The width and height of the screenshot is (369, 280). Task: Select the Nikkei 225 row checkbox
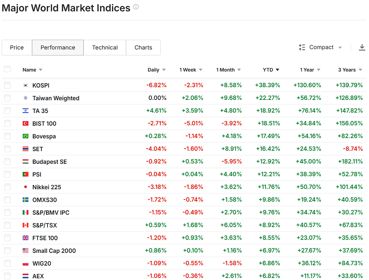7,187
